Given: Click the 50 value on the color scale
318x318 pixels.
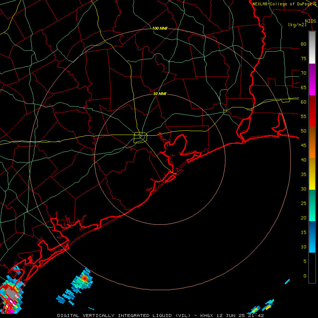Looking at the screenshot, I should coord(304,131).
